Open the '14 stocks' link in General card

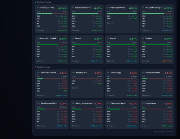point(76,61)
